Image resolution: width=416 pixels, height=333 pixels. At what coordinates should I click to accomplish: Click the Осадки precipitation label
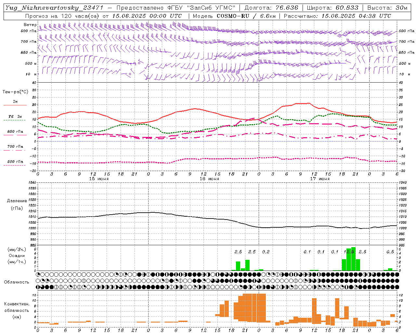pyautogui.click(x=17, y=256)
